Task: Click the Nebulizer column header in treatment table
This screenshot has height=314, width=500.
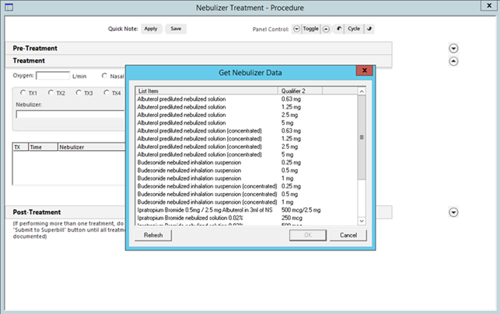Action: (92, 147)
